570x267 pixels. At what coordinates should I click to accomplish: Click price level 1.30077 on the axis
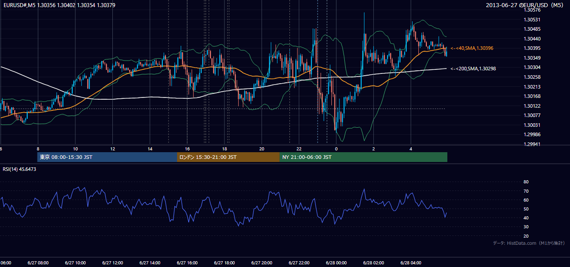[532, 115]
